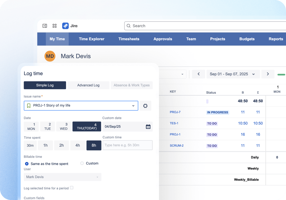Choose 1h time spent
Screen dimensions: 286x200
(x=45, y=145)
